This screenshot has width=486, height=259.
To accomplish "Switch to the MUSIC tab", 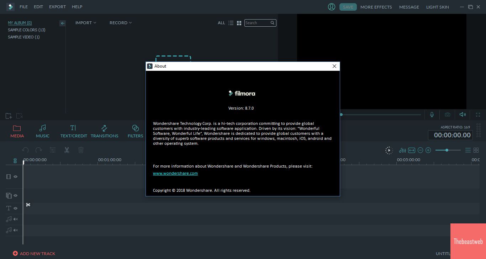I will pos(43,131).
